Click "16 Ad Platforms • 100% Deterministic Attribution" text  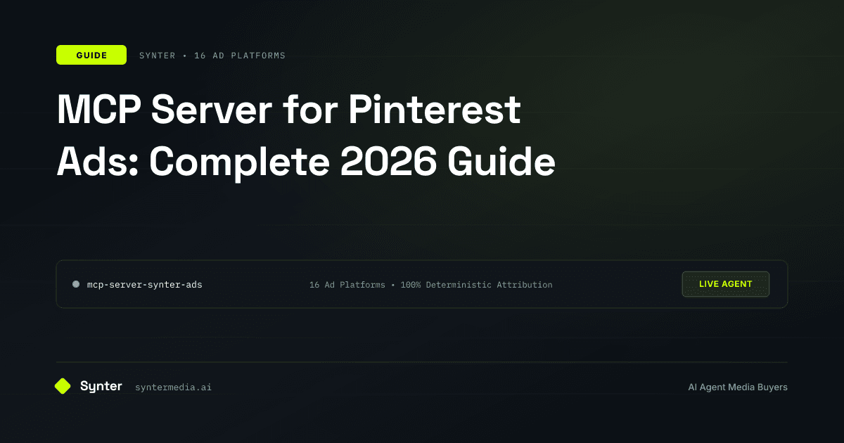pyautogui.click(x=430, y=285)
